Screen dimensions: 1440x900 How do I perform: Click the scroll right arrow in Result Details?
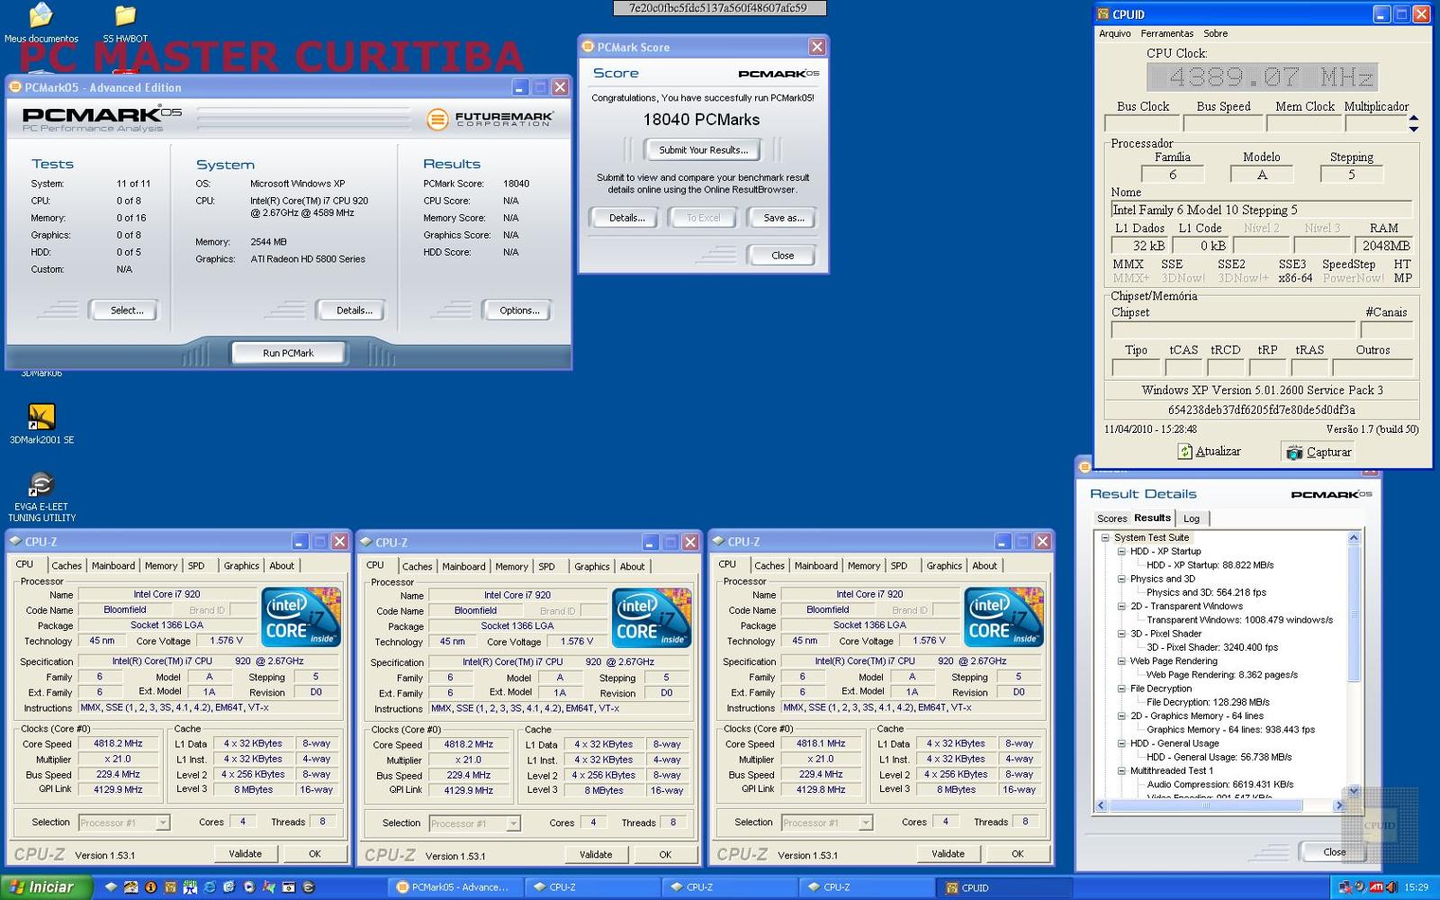click(x=1340, y=805)
